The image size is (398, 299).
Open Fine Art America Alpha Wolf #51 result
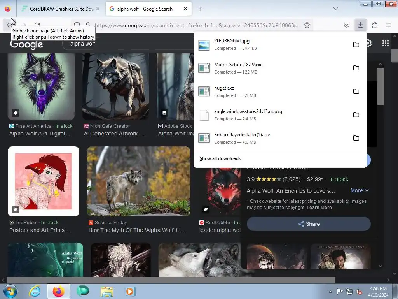(x=40, y=134)
